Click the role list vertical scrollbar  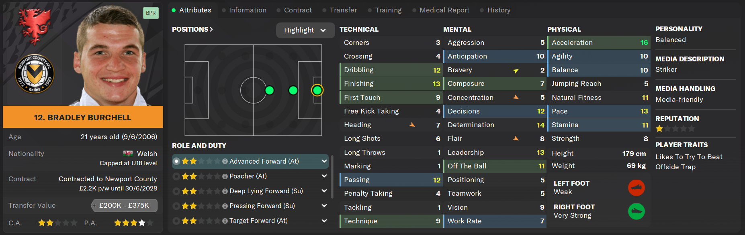[x=332, y=176]
